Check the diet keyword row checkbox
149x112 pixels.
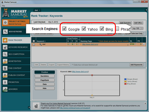pyautogui.click(x=34, y=45)
